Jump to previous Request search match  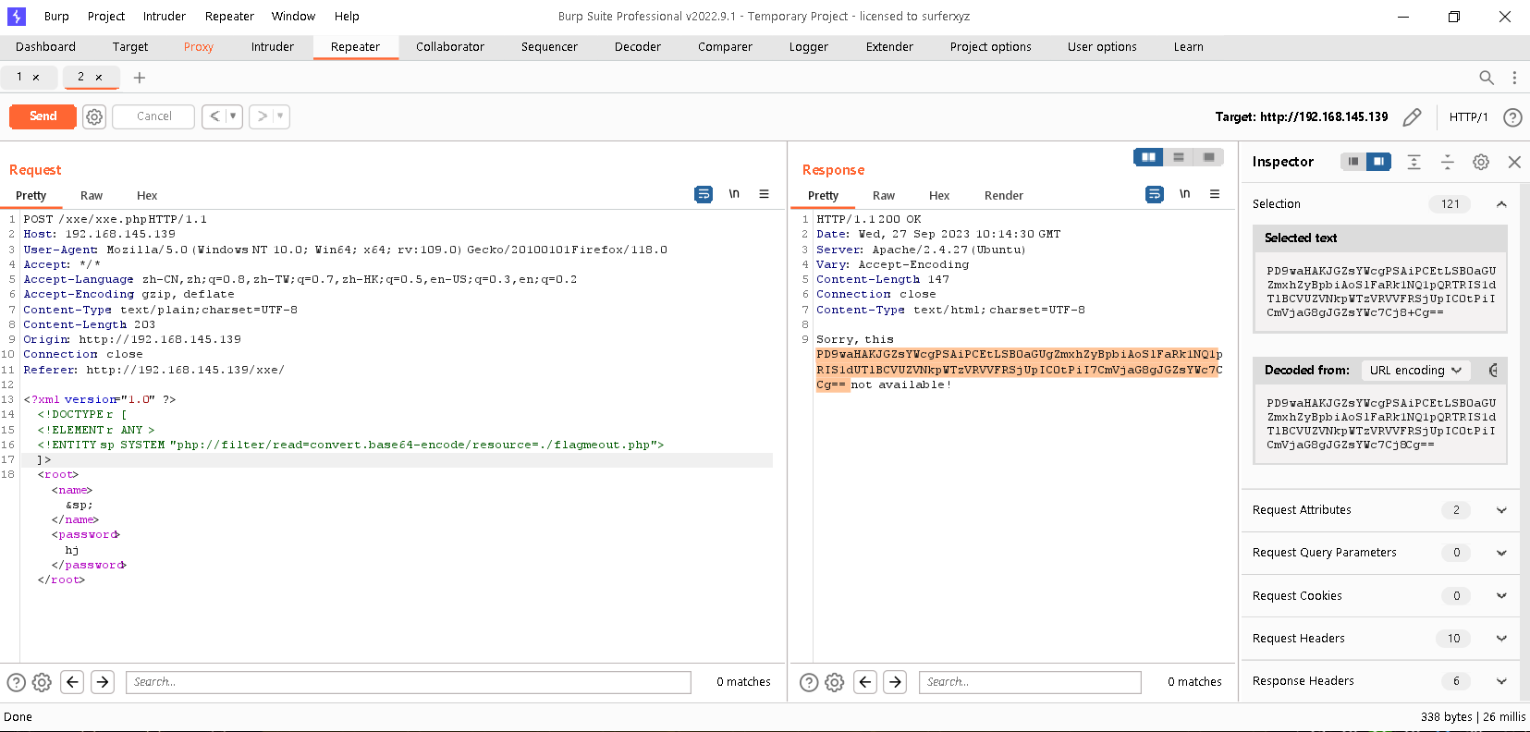pos(72,682)
